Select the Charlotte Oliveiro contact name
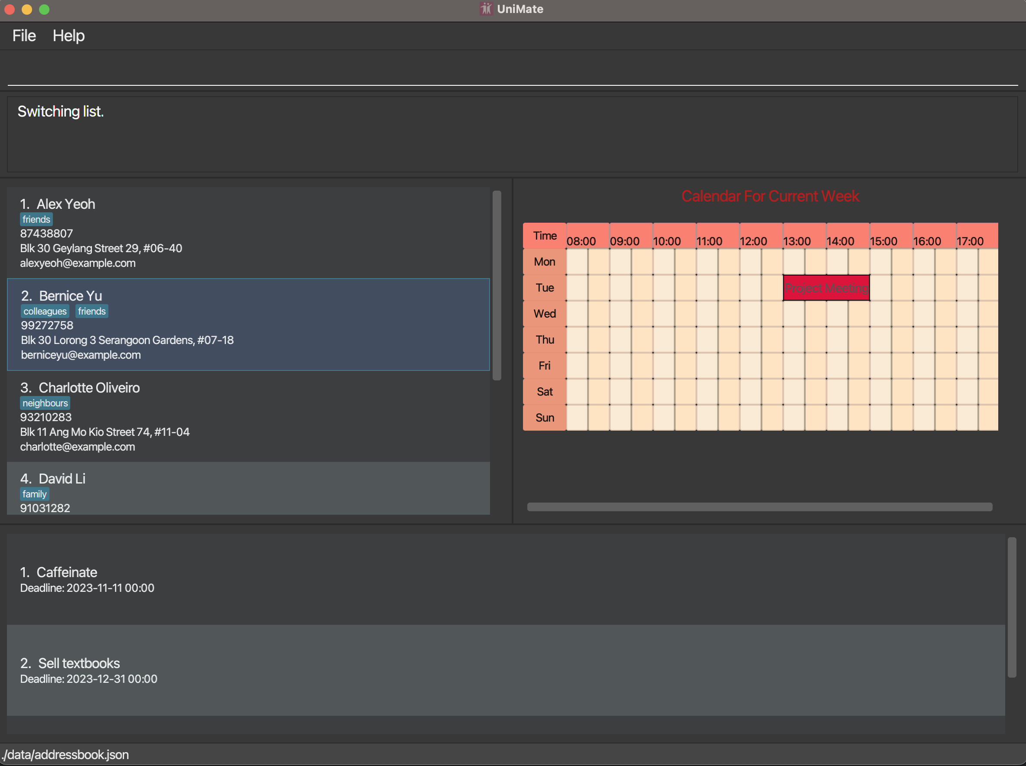The width and height of the screenshot is (1026, 766). 89,387
